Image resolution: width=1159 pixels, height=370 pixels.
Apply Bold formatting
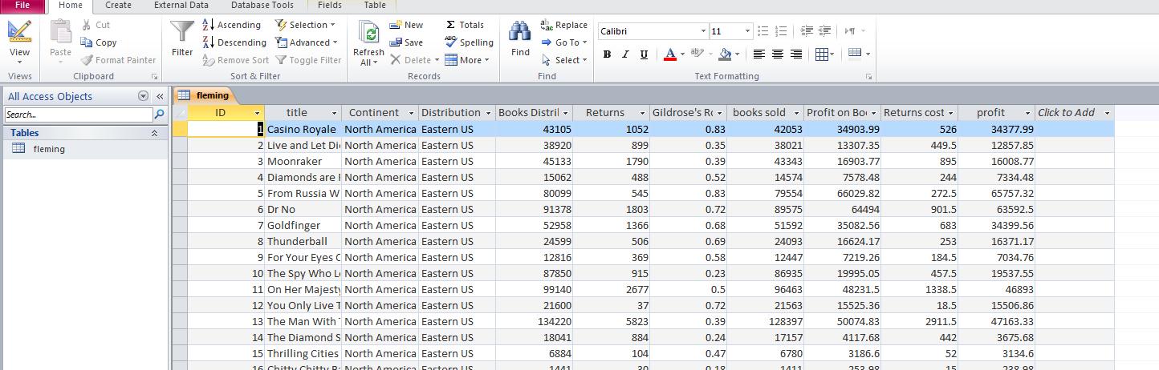point(607,54)
